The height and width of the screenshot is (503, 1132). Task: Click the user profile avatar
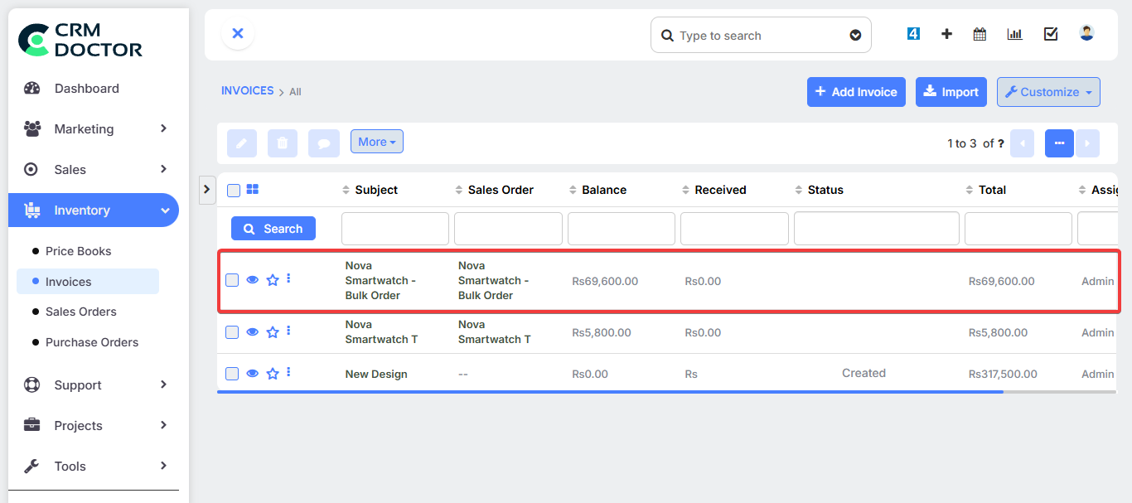1086,33
